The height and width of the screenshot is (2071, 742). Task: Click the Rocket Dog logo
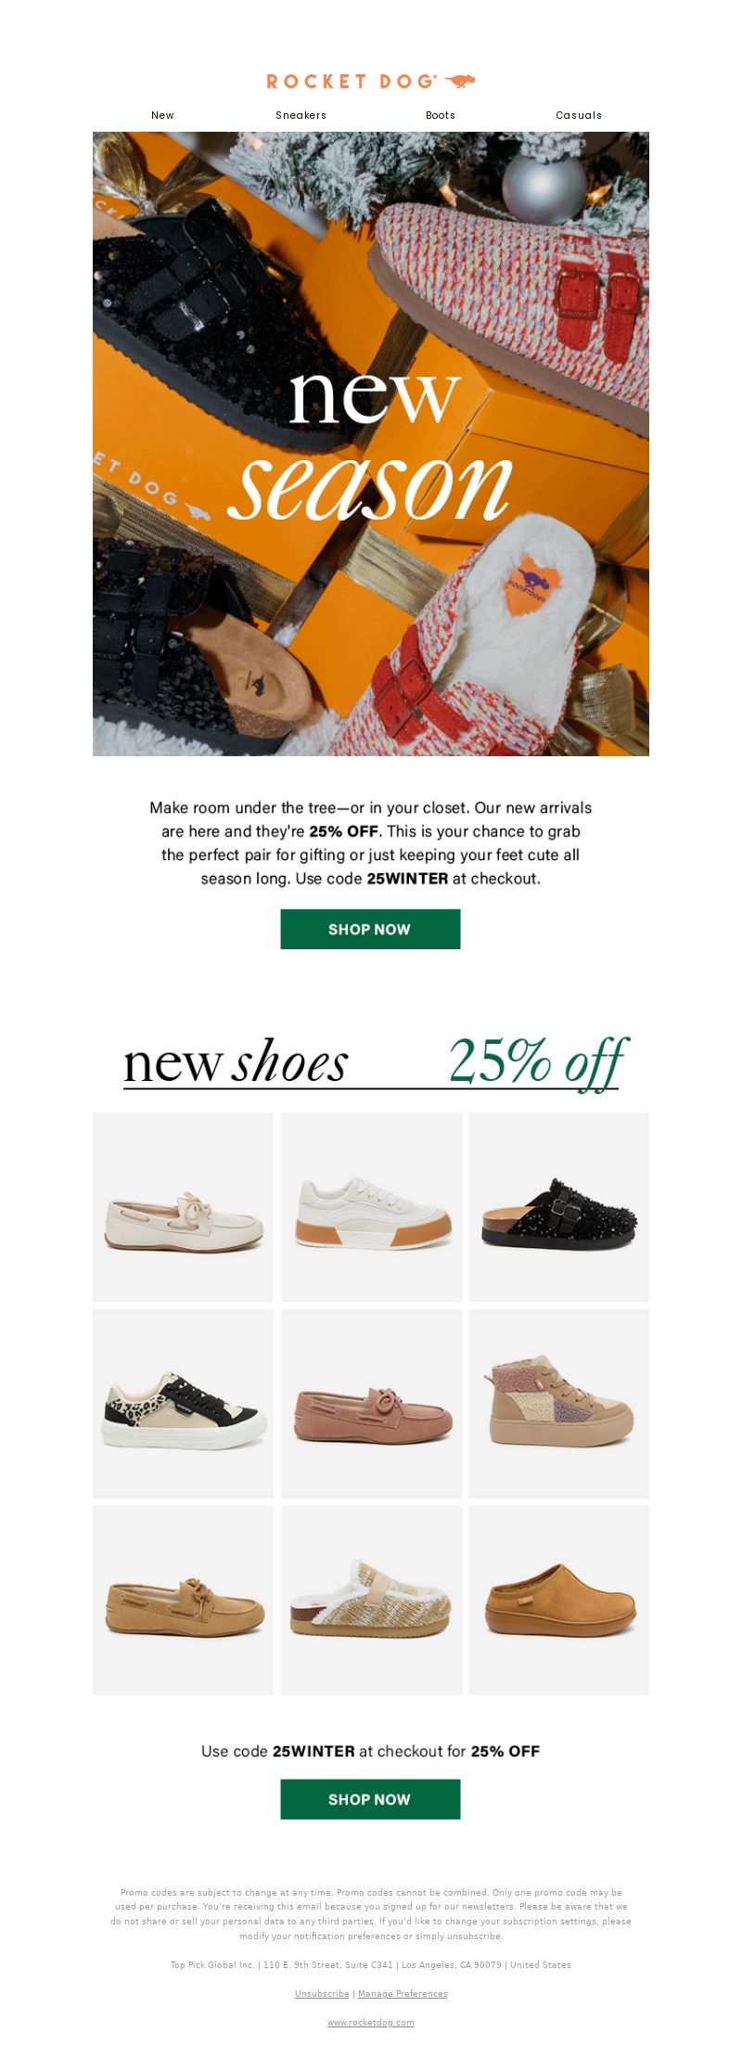coord(371,82)
